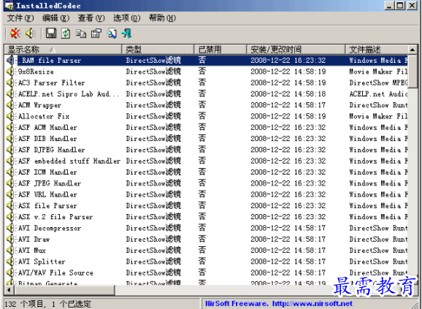Open the Properties toolbar icon
422x309 pixels.
point(96,34)
